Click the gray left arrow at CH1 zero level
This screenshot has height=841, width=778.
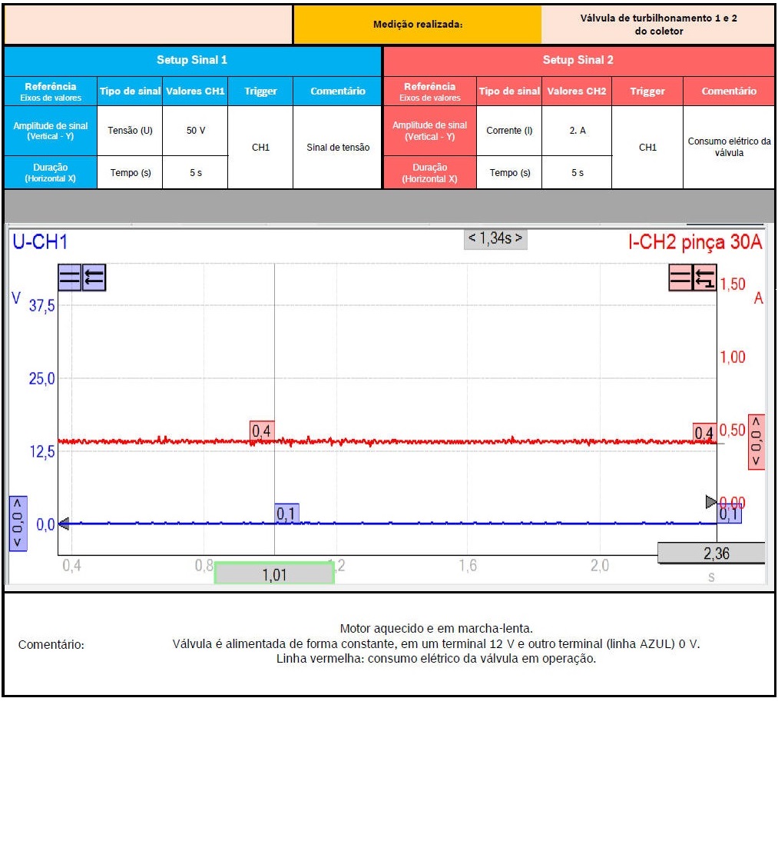64,524
